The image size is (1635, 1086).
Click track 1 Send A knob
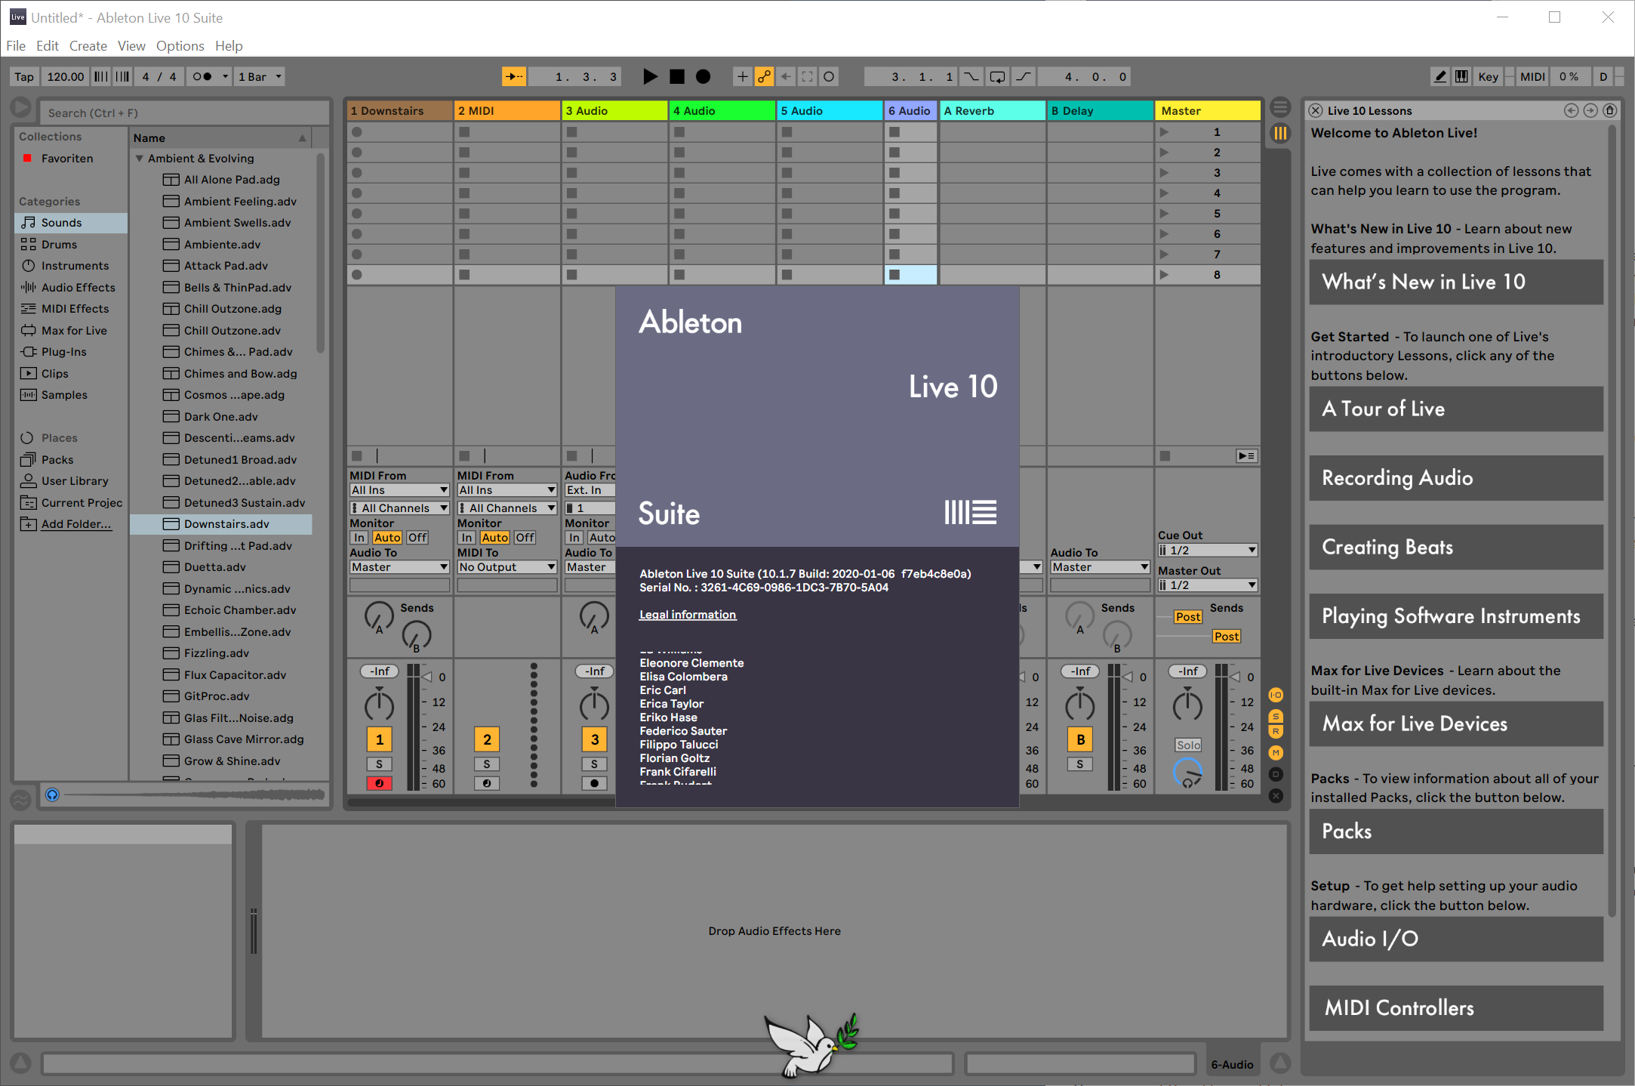click(x=379, y=617)
